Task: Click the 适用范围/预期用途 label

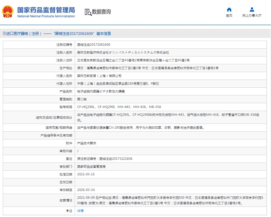Action: click(59, 128)
